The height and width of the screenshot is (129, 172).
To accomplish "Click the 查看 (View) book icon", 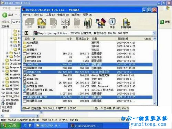I will click(x=65, y=23).
